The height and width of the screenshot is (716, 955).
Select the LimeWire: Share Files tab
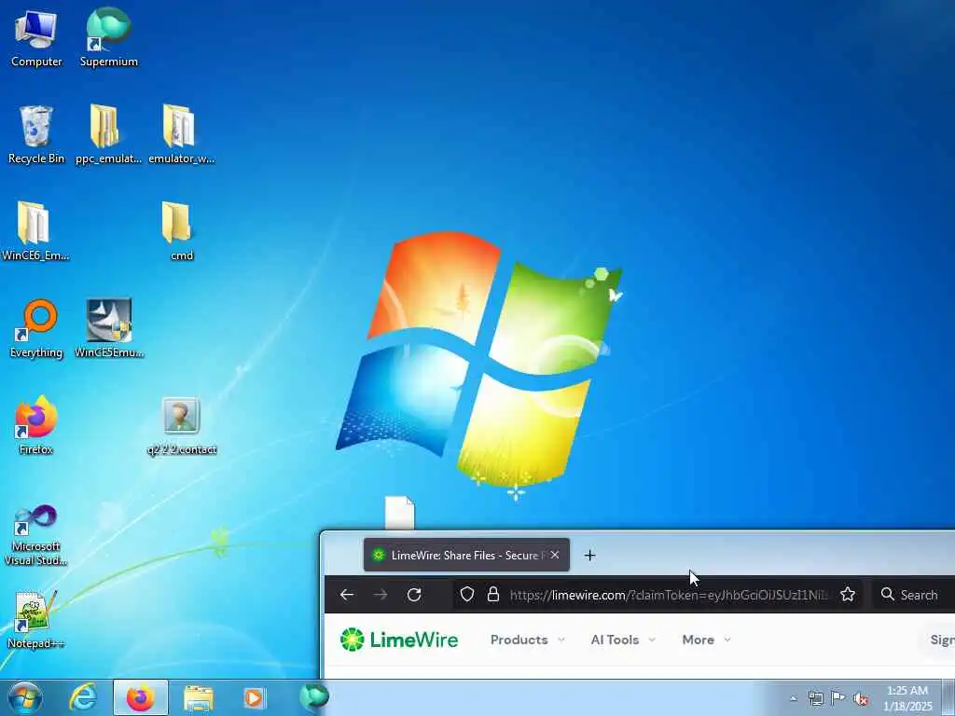point(466,556)
